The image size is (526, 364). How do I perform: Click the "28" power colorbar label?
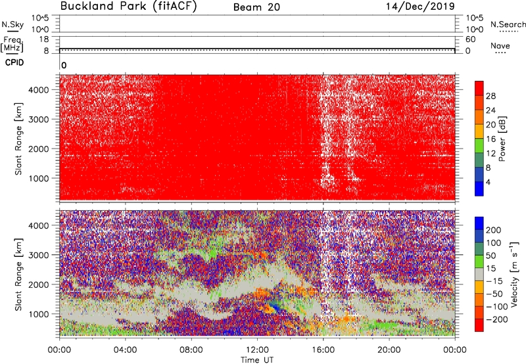tap(490, 96)
